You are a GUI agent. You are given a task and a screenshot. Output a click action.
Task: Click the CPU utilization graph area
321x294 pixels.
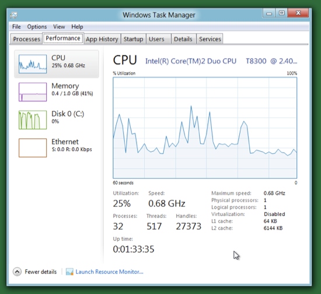pos(205,128)
